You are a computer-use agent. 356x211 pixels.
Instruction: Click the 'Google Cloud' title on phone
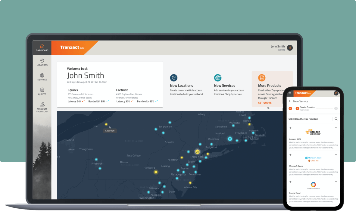pyautogui.click(x=295, y=193)
